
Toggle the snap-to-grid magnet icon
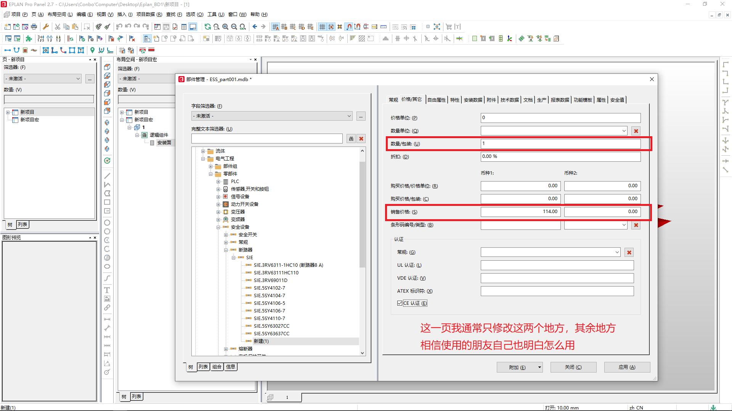click(x=349, y=27)
